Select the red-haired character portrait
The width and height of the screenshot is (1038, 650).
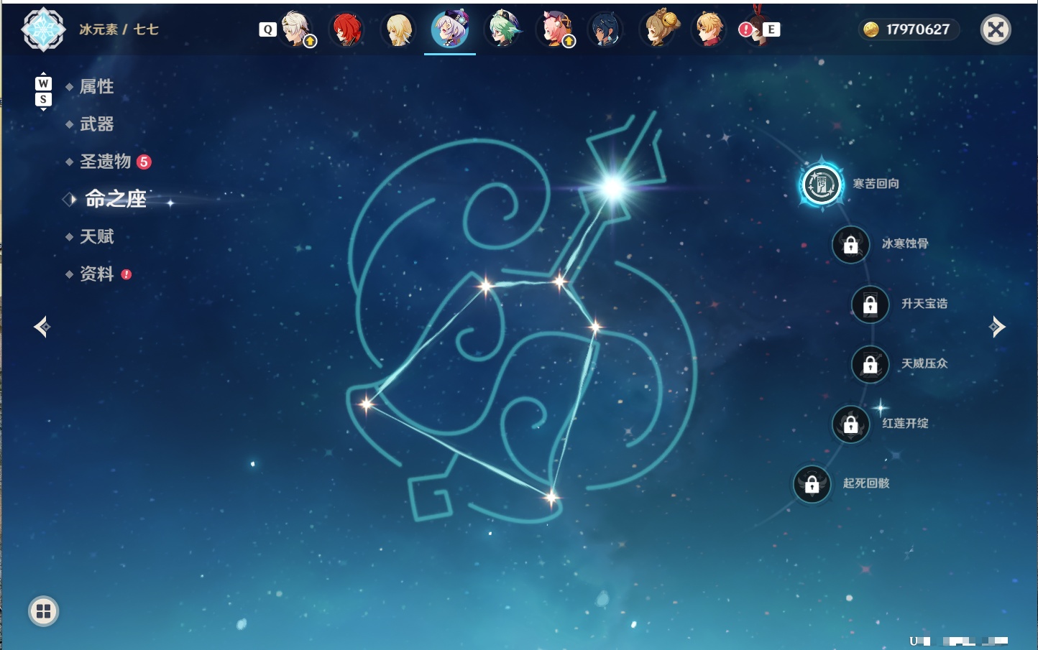(x=346, y=29)
